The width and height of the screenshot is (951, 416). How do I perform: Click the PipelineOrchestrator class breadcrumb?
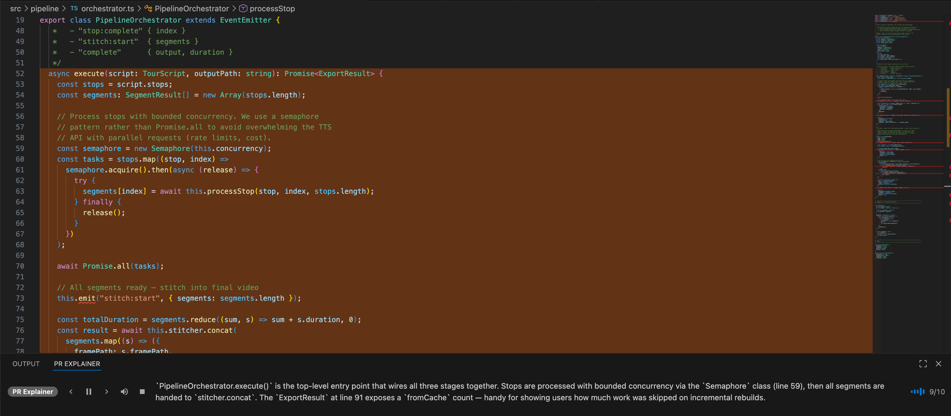191,9
